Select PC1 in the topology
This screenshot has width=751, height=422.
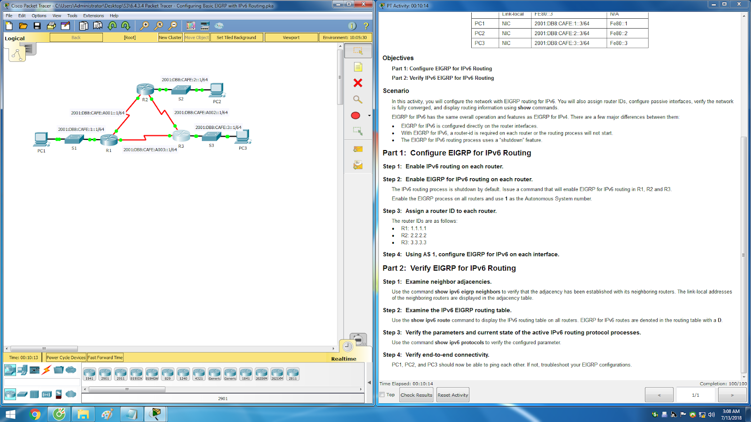tap(41, 139)
